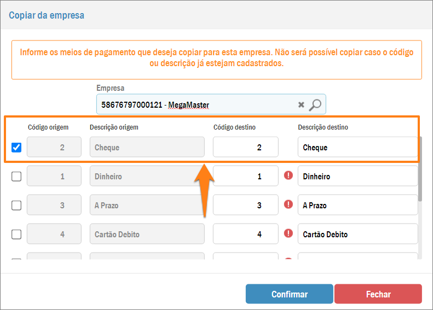The image size is (433, 310).
Task: Select the A Prazo row checkbox
Action: pos(16,205)
